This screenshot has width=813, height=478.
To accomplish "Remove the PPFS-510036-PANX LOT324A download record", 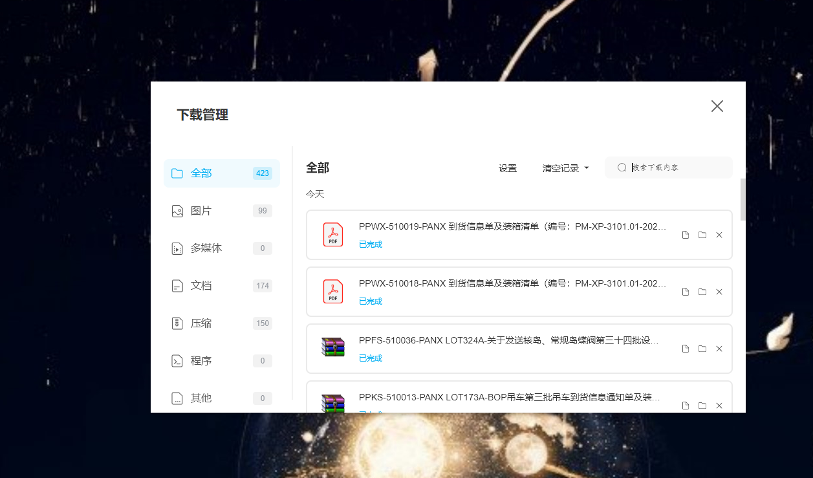I will (x=719, y=349).
